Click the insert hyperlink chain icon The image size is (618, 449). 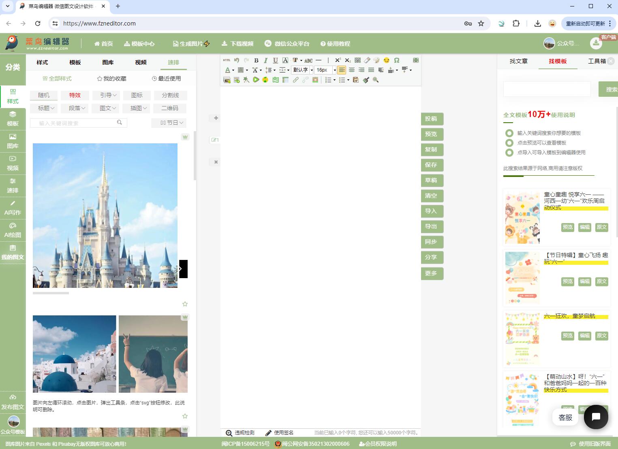click(x=295, y=80)
